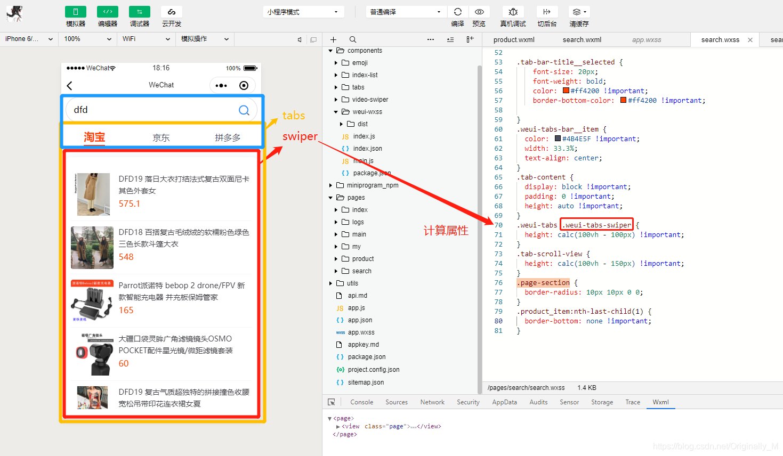Open the DFD19 coat product thumbnail
This screenshot has width=783, height=456.
click(93, 194)
